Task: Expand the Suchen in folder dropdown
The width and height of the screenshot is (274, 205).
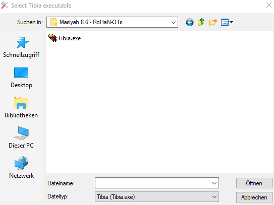Action: pos(174,22)
